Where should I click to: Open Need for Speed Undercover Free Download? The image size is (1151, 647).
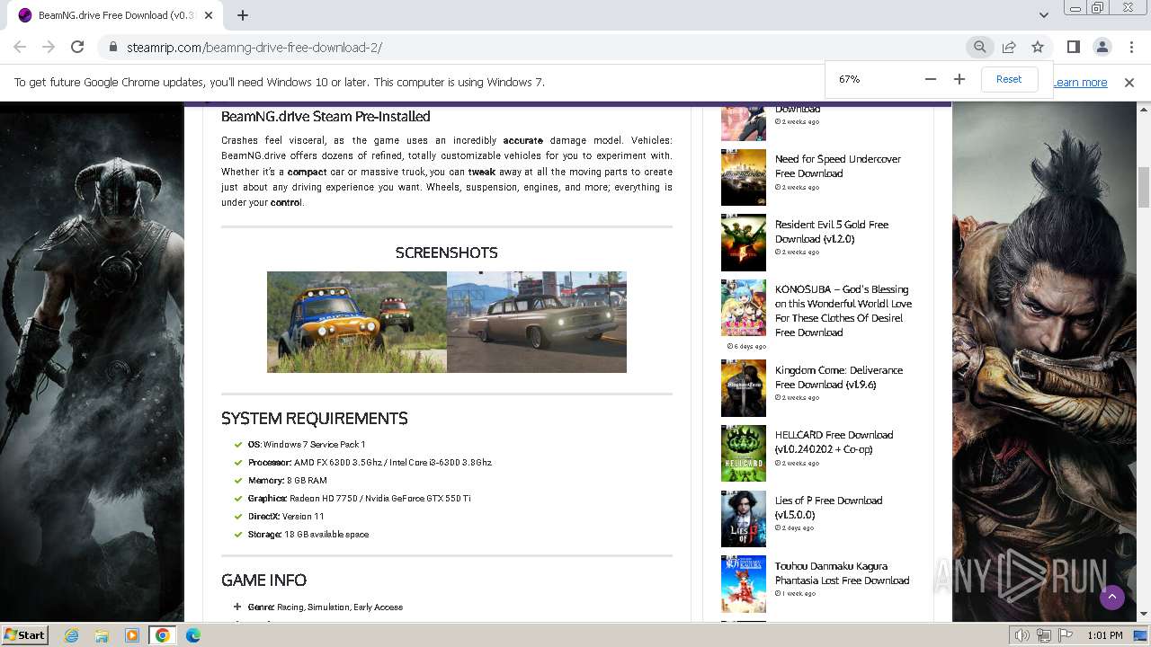tap(838, 166)
